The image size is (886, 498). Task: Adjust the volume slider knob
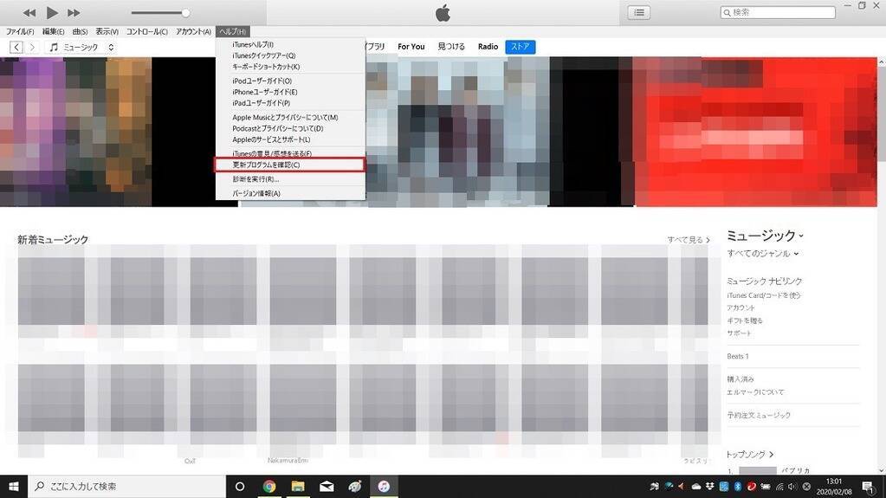[x=185, y=12]
